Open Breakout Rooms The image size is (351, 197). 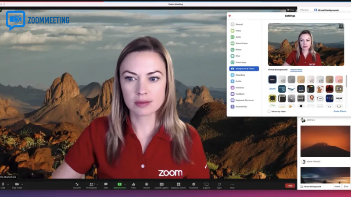coord(179,185)
